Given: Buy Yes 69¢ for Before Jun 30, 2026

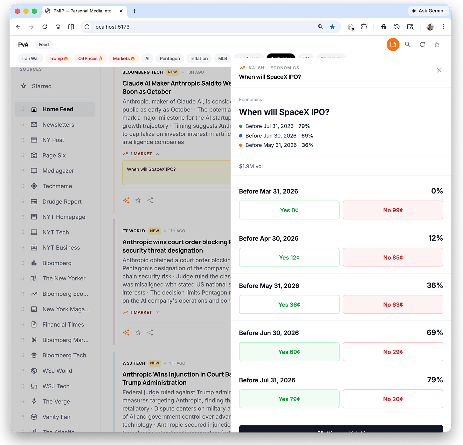Looking at the screenshot, I should click(x=289, y=352).
